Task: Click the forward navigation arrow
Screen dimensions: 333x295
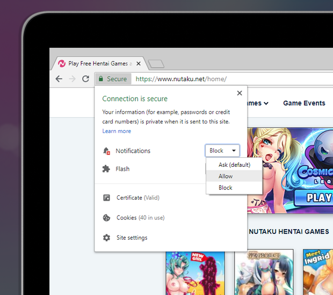Action: tap(73, 79)
